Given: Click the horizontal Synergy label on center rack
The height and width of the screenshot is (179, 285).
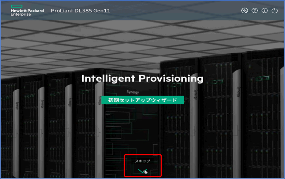Looking at the screenshot, I should coord(132,92).
